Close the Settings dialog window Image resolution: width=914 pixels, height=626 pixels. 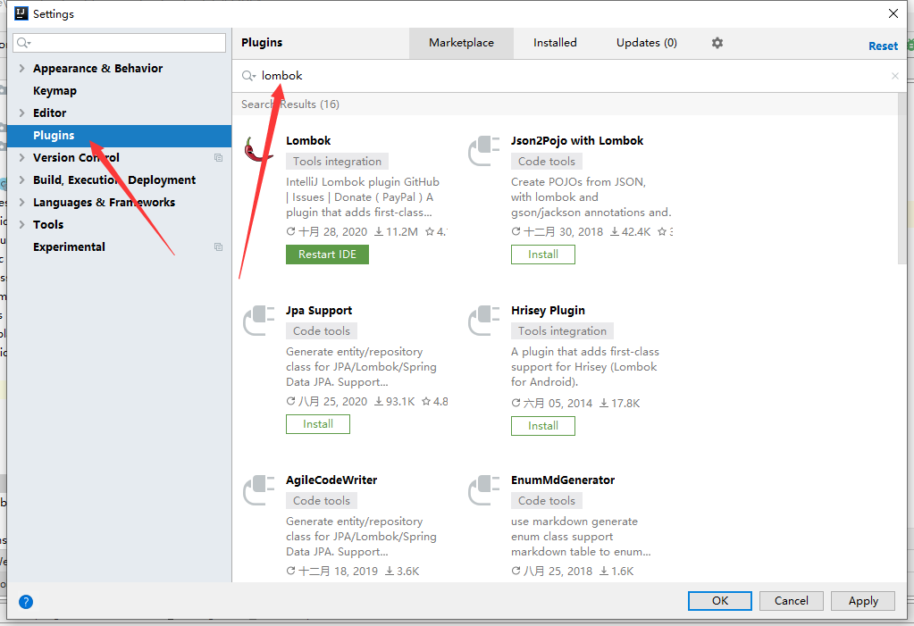coord(893,13)
